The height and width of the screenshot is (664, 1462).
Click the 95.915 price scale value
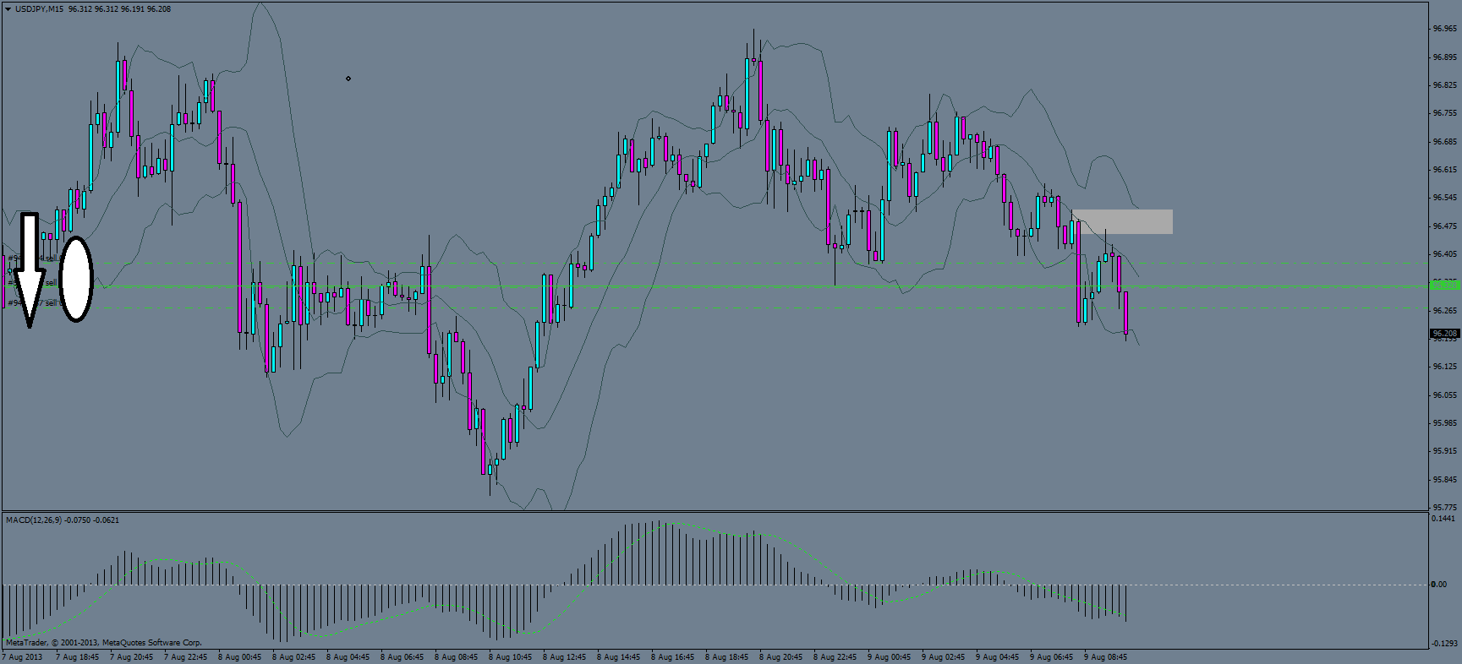click(1444, 451)
